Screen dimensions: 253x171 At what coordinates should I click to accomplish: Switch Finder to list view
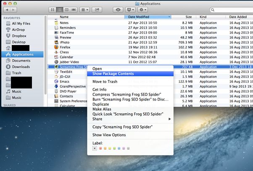[x=60, y=10]
